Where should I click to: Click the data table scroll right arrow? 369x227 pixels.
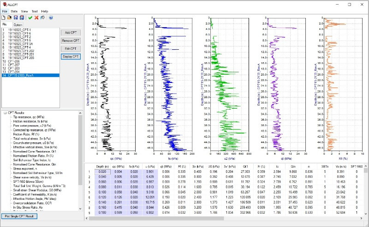361,218
